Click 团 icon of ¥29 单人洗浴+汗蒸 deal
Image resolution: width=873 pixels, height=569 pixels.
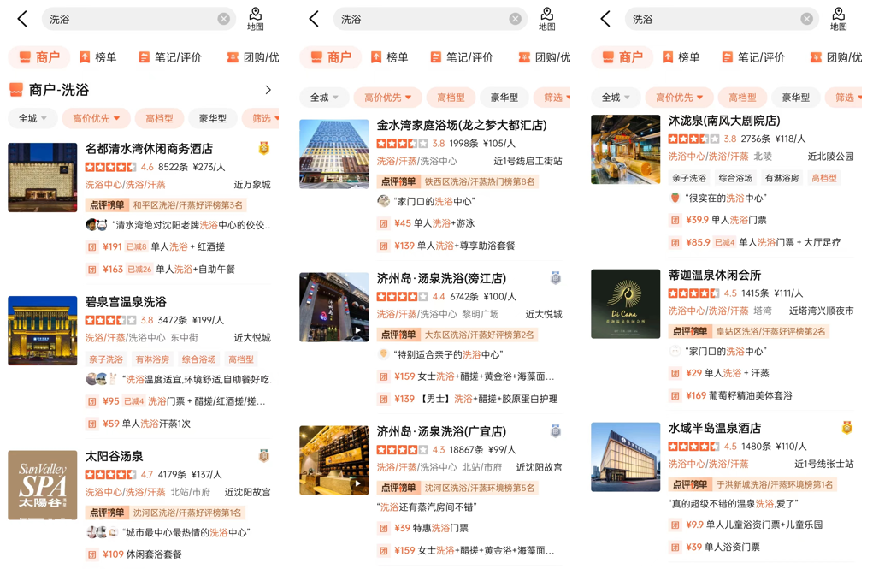675,373
